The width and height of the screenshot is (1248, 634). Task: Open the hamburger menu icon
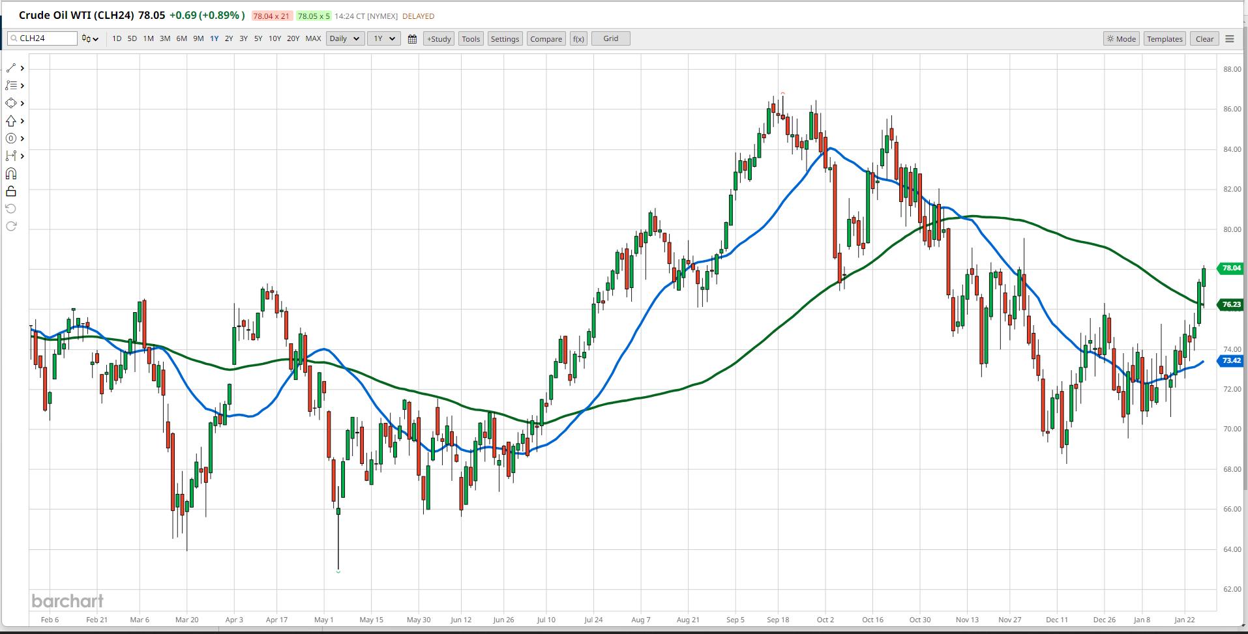(1230, 39)
